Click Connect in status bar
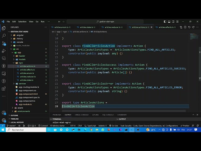This screenshot has width=201, height=151. tap(43, 126)
